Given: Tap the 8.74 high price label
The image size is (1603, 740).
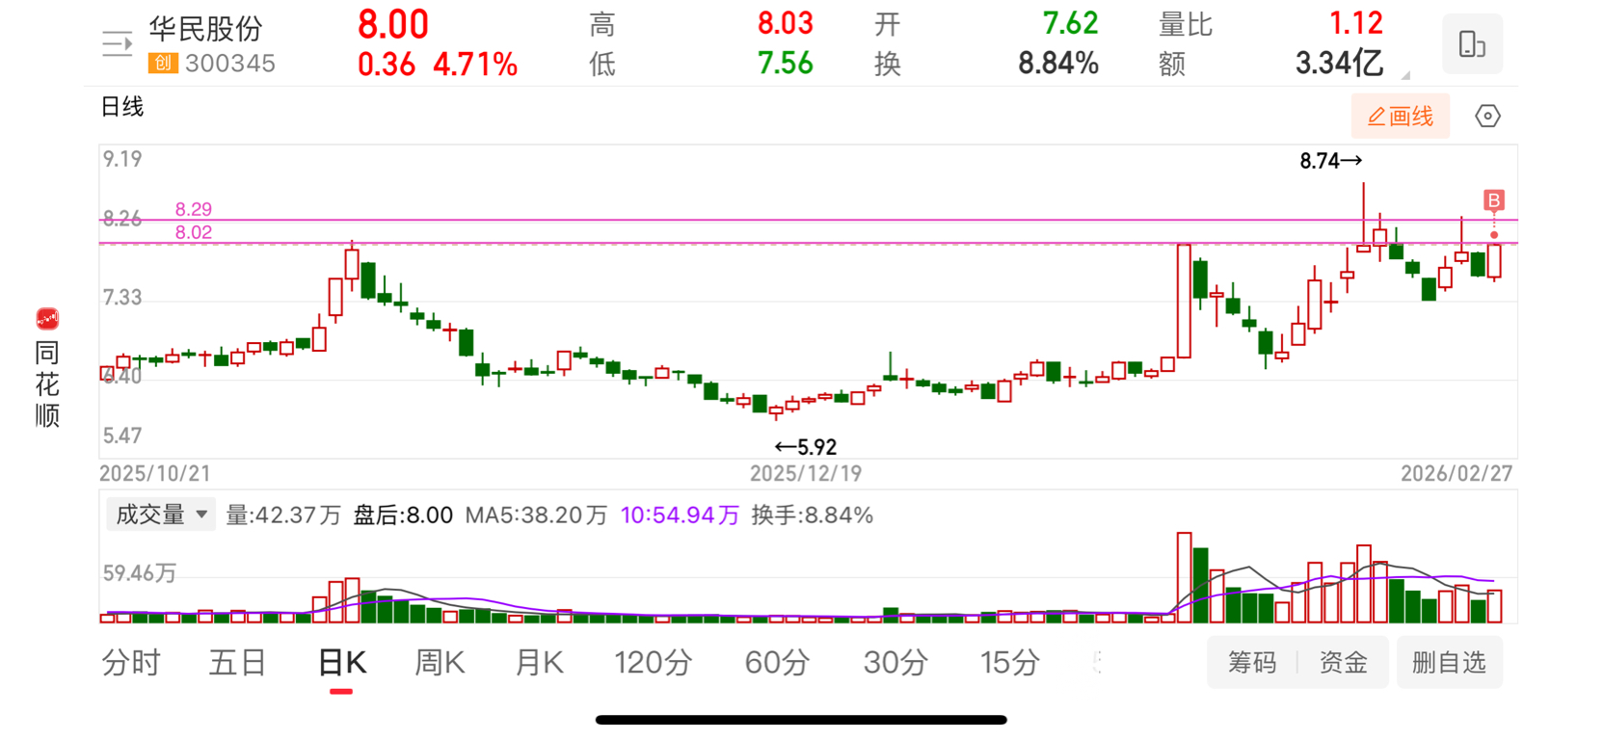Looking at the screenshot, I should coord(1330,161).
